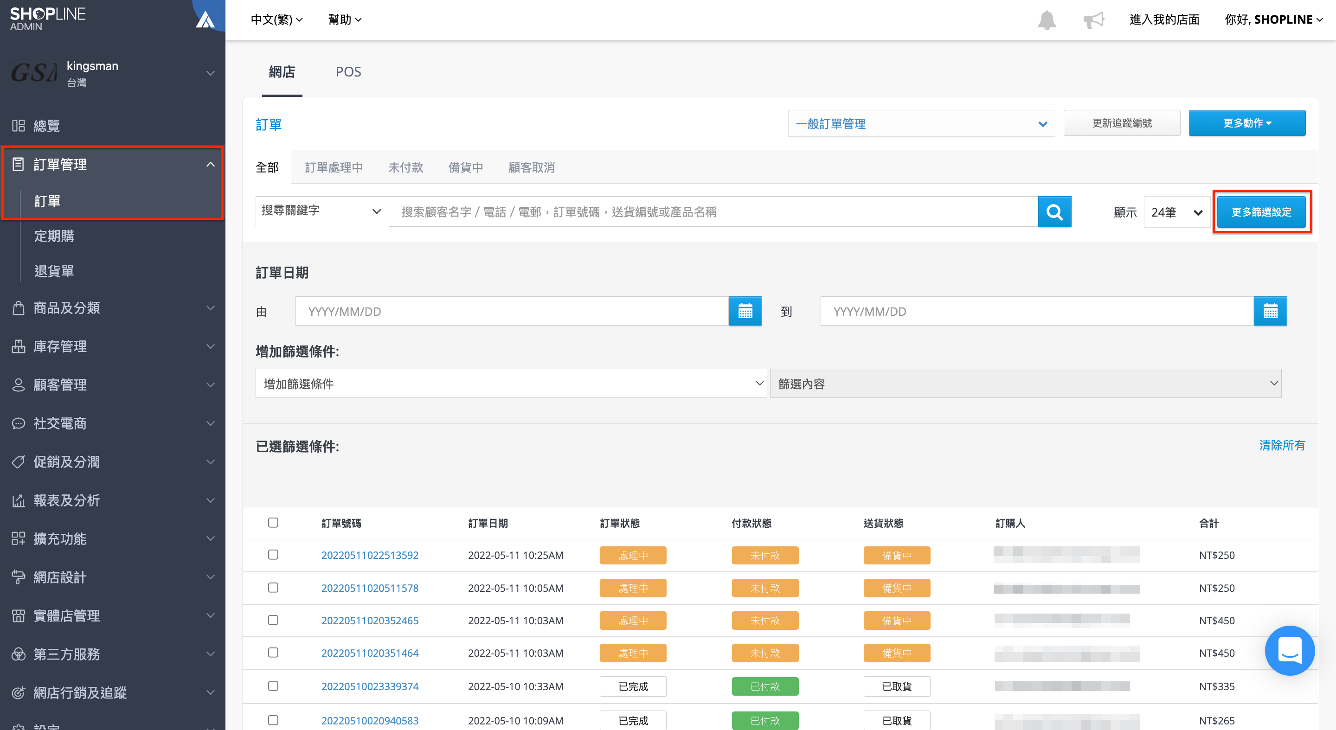Open order 20220511022513592 link
Image resolution: width=1336 pixels, height=730 pixels.
[370, 555]
